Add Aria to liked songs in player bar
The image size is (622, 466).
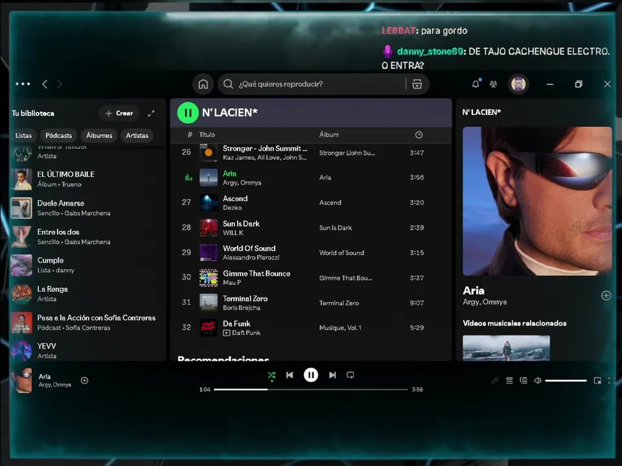(x=84, y=381)
